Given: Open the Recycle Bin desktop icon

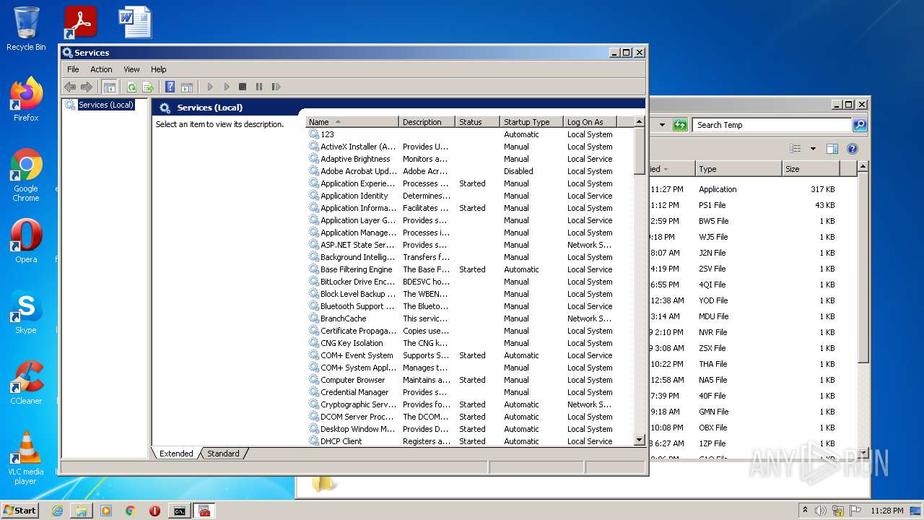Looking at the screenshot, I should point(26,29).
